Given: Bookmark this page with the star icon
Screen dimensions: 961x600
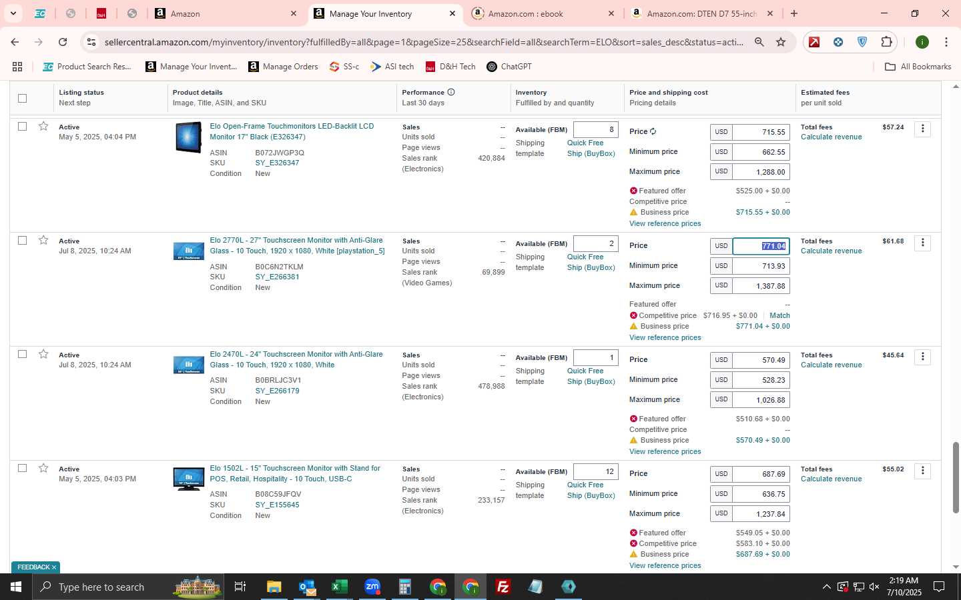Looking at the screenshot, I should coord(781,42).
